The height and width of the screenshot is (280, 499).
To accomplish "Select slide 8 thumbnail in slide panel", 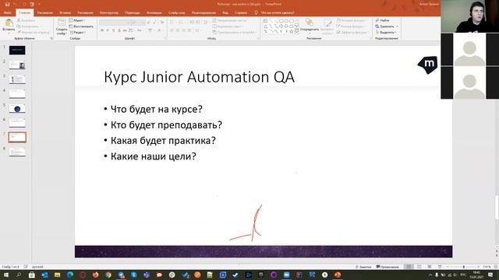I will (x=17, y=152).
